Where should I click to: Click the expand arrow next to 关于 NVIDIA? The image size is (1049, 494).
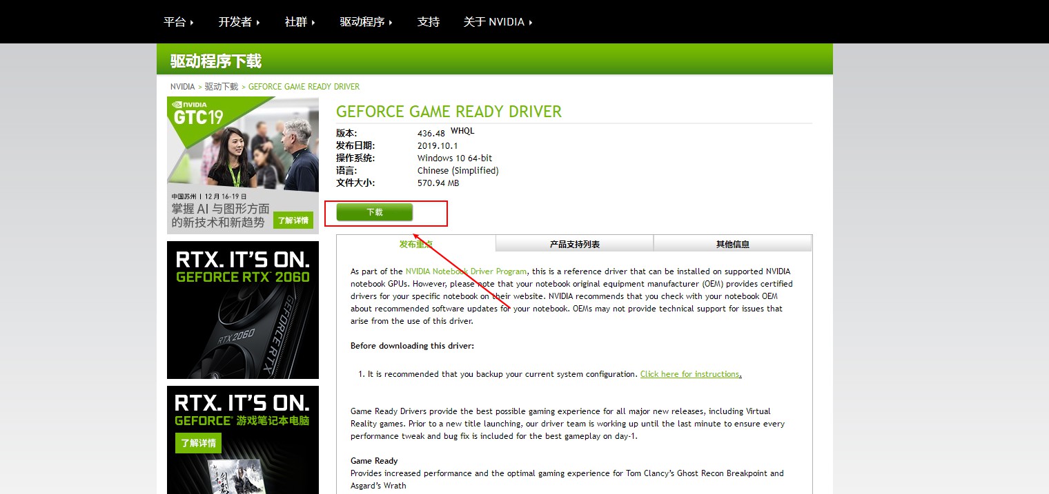pyautogui.click(x=531, y=23)
